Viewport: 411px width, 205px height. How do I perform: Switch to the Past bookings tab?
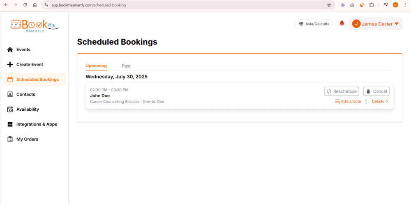126,66
